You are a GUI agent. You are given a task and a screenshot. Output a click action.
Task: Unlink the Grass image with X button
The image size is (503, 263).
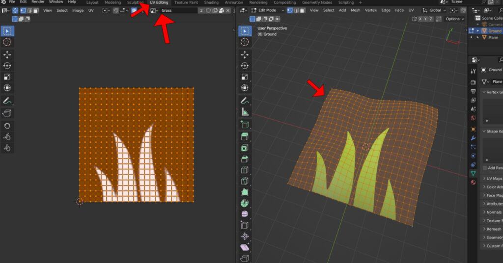click(x=228, y=11)
